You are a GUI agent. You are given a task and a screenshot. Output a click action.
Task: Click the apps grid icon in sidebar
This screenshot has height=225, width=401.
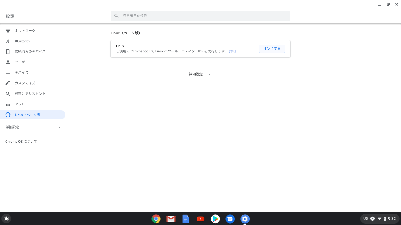(x=8, y=104)
